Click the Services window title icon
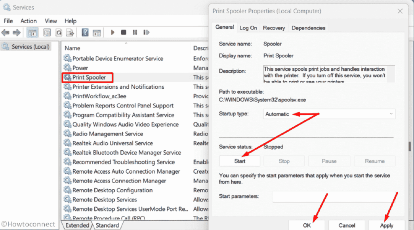 (x=6, y=7)
